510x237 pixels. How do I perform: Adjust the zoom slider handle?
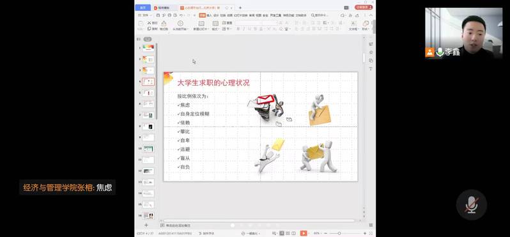(339, 233)
